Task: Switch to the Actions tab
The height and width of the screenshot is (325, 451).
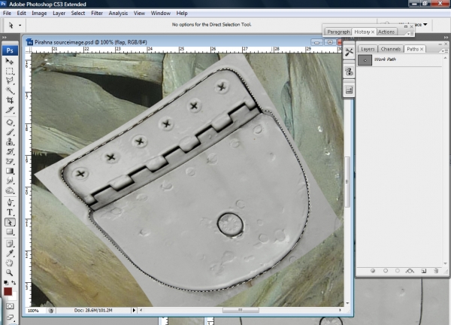Action: (x=386, y=32)
